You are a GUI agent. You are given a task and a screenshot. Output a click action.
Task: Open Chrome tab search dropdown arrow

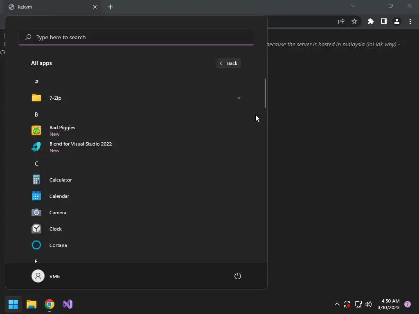coord(353,6)
